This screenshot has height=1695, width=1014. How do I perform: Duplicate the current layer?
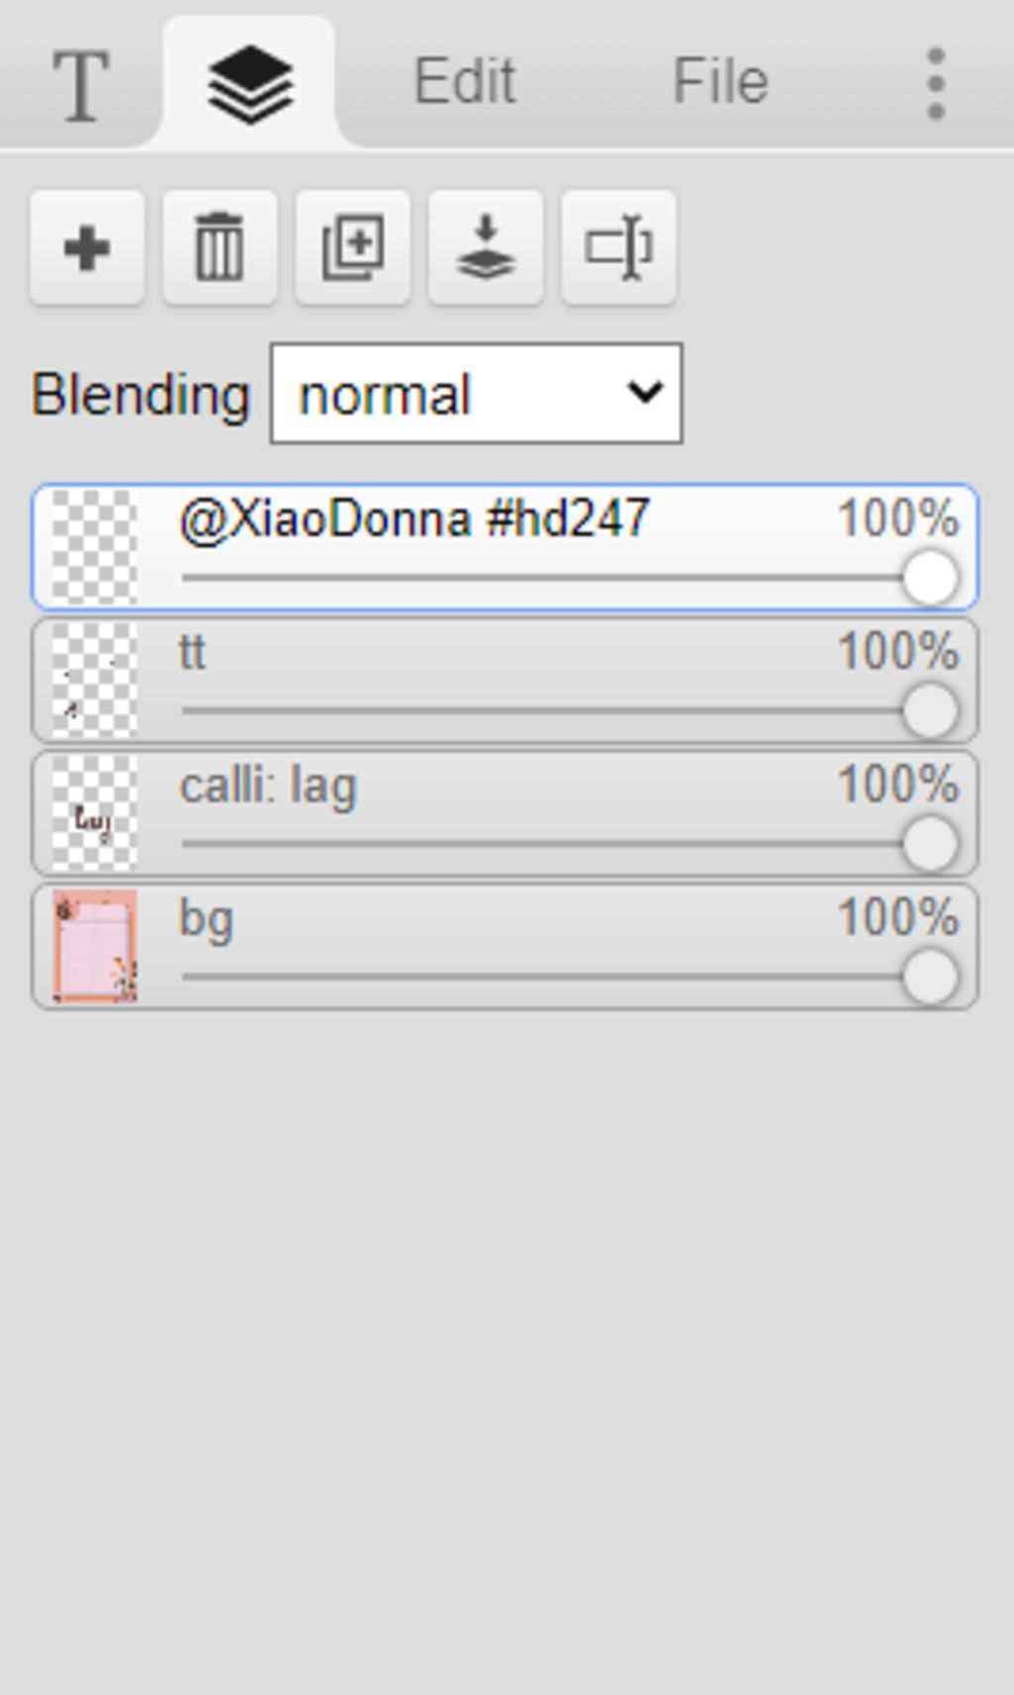353,248
